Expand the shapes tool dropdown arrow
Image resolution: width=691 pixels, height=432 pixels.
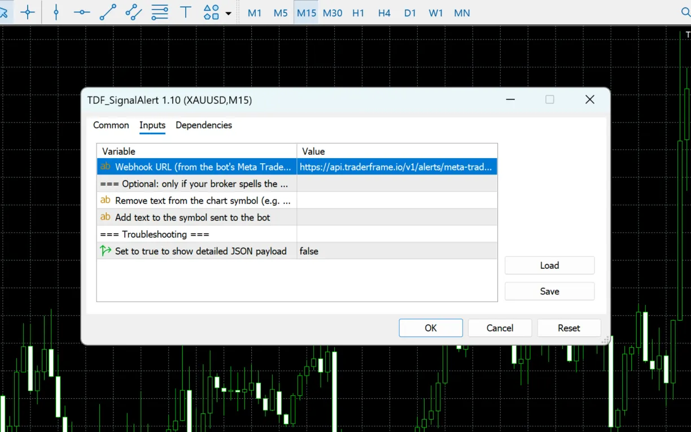coord(228,13)
